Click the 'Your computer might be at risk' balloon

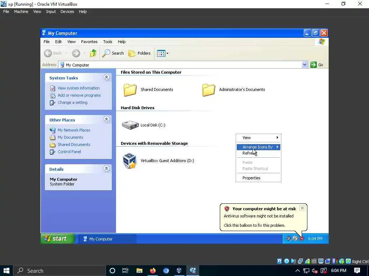(x=263, y=217)
